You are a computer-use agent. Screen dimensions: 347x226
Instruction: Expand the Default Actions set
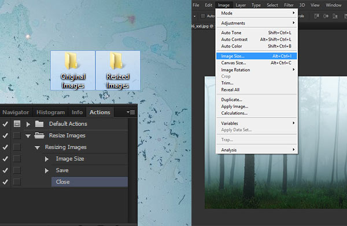coord(28,124)
